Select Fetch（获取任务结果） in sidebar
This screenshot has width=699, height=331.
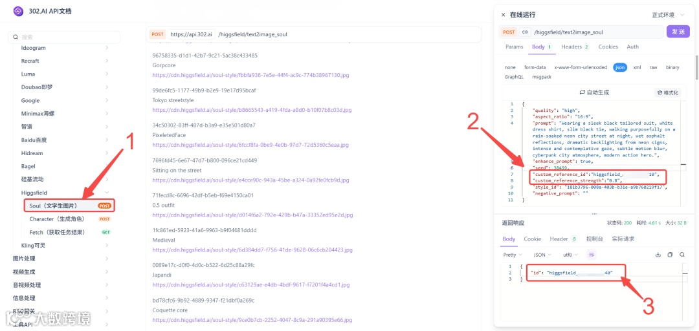tap(69, 232)
